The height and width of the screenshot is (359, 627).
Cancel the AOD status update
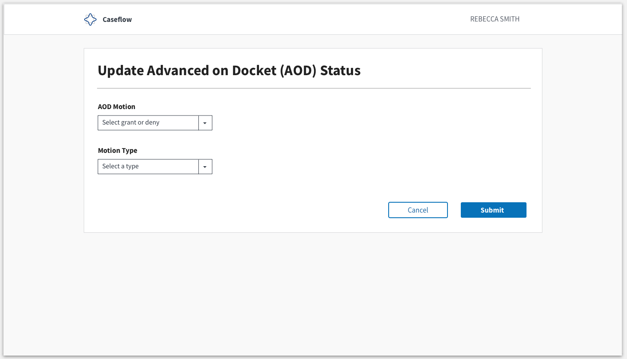coord(418,210)
